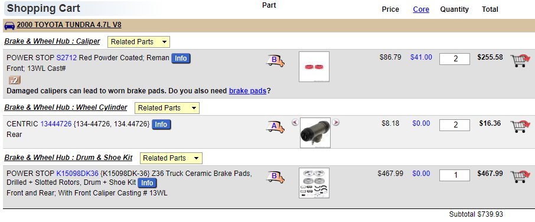Click caliper quantity input field

coord(455,59)
